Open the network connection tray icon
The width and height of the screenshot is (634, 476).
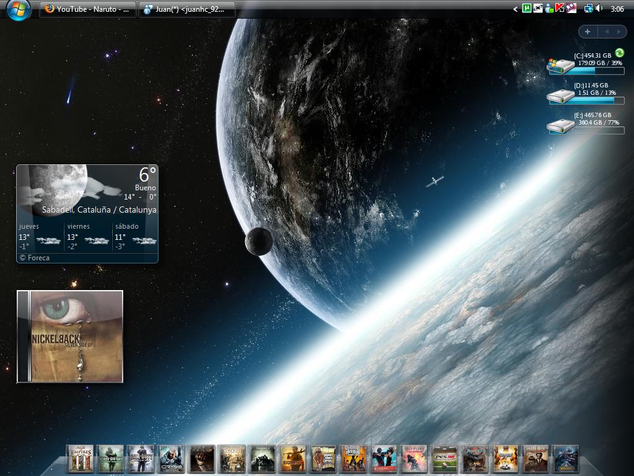point(588,9)
